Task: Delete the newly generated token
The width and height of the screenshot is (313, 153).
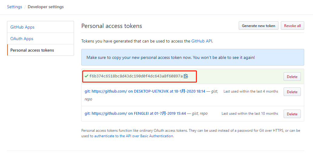Action: pos(292,77)
